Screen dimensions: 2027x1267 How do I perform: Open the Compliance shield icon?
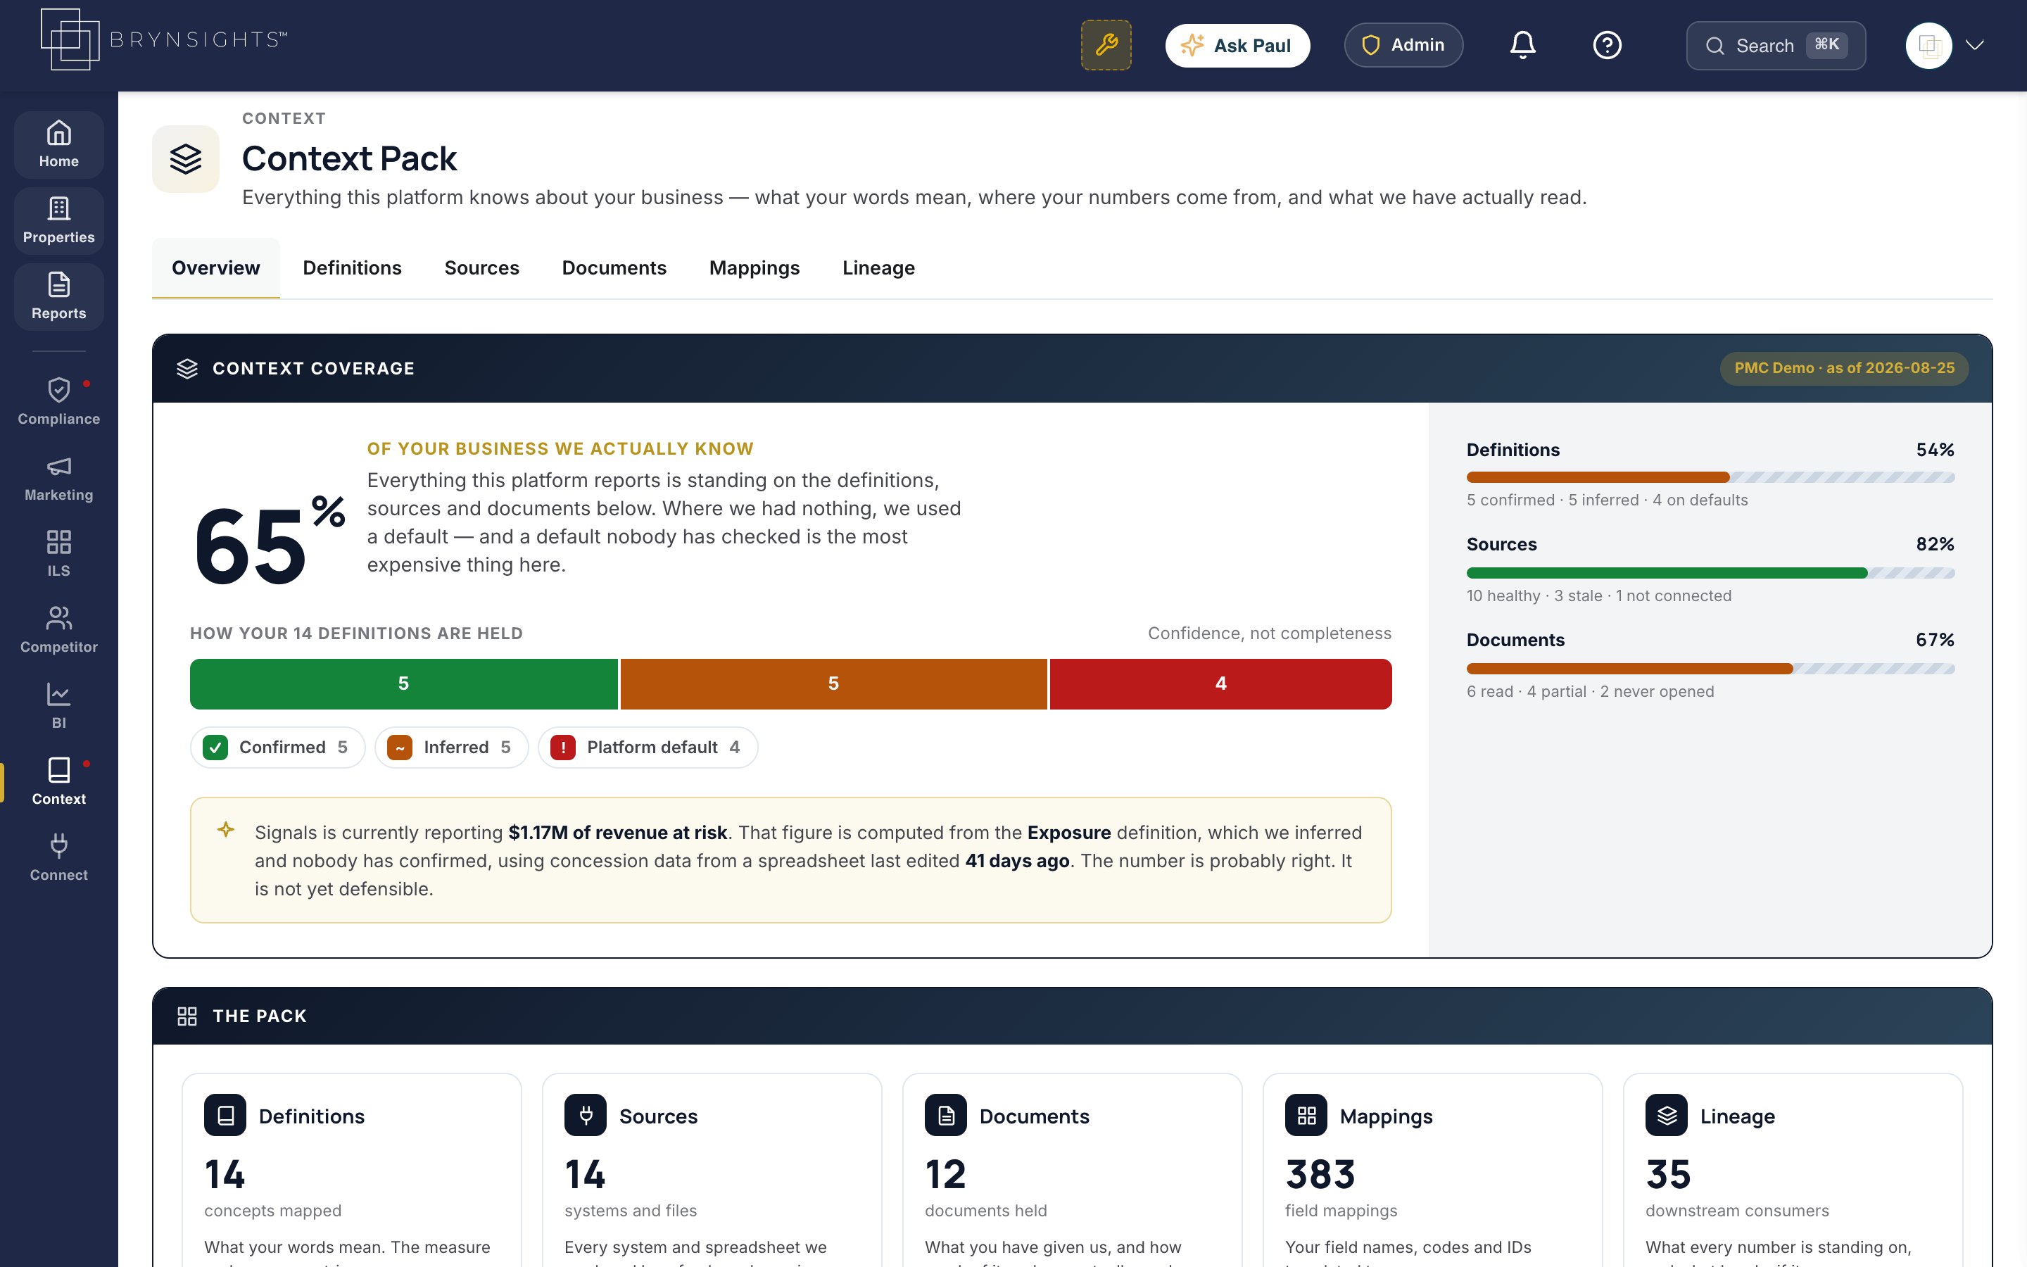(58, 391)
